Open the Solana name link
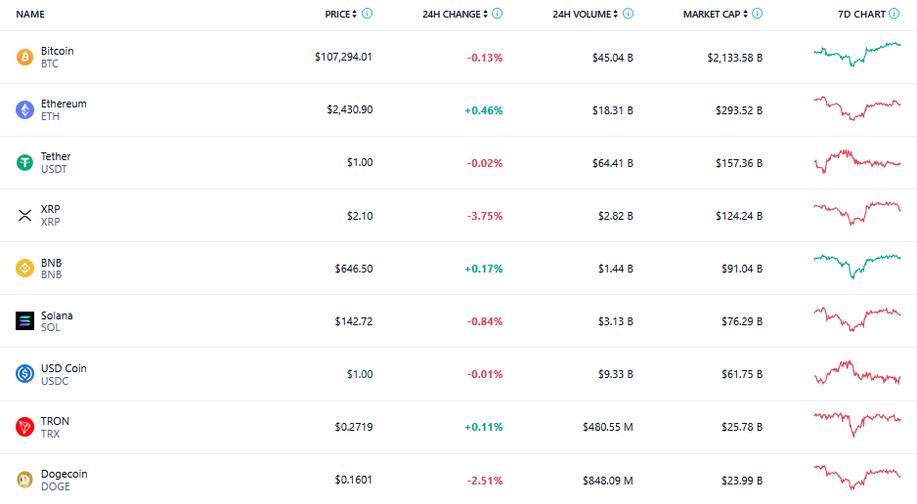Image resolution: width=917 pixels, height=504 pixels. coord(57,315)
